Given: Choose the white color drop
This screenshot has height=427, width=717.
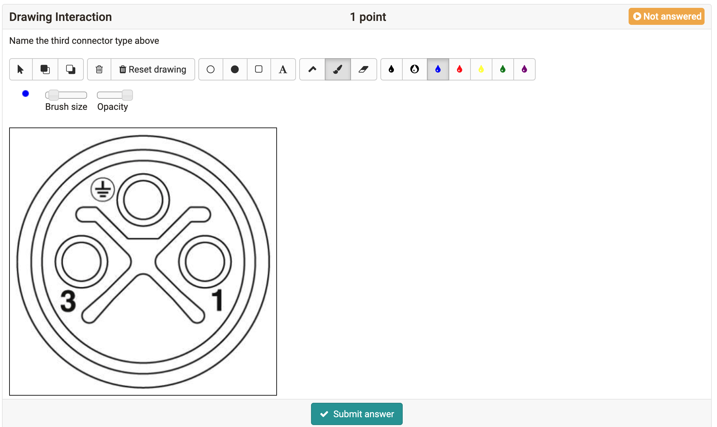Looking at the screenshot, I should (x=414, y=69).
